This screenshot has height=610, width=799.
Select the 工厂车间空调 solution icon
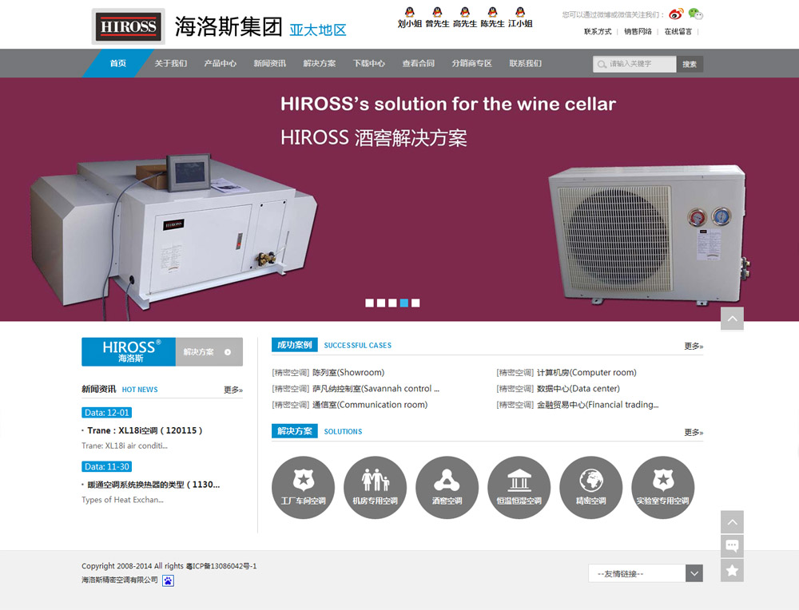[303, 487]
